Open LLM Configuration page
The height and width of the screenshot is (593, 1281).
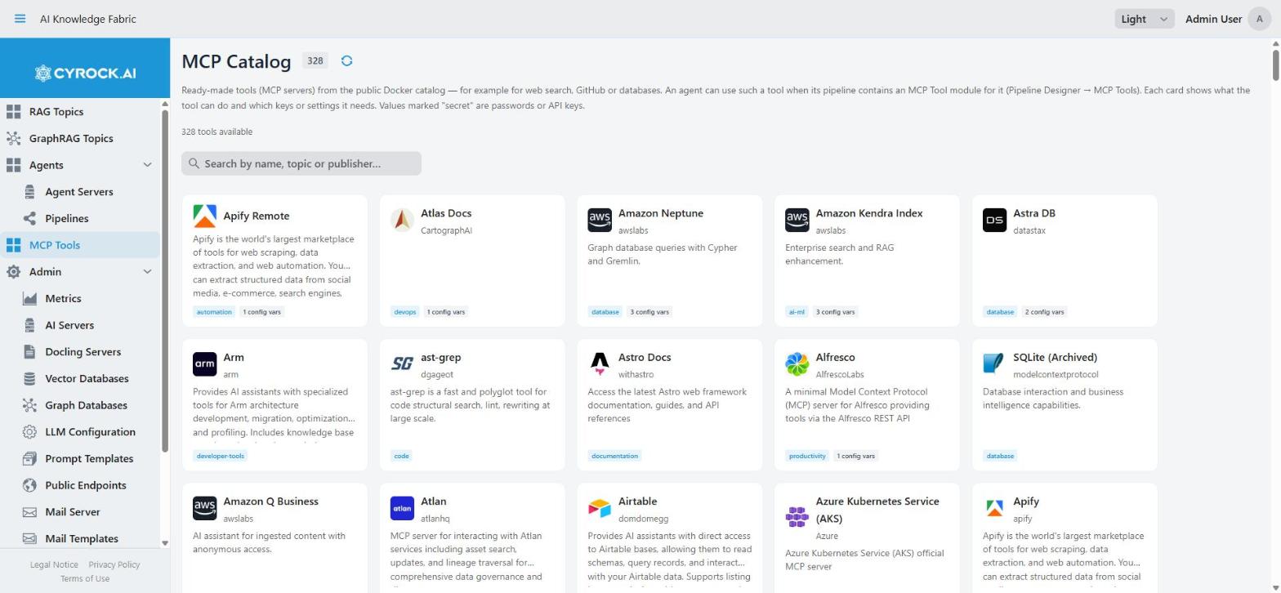pyautogui.click(x=80, y=432)
